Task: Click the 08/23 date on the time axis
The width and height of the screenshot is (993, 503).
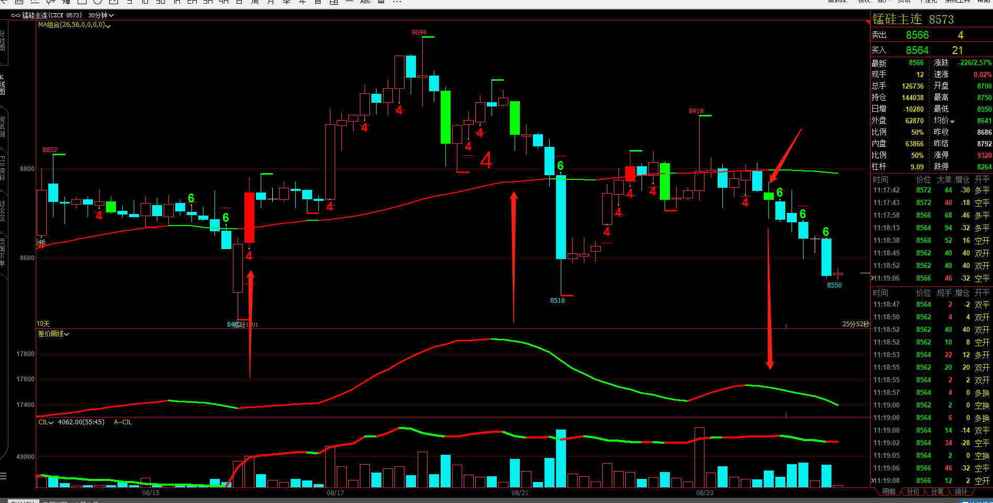Action: click(x=704, y=493)
